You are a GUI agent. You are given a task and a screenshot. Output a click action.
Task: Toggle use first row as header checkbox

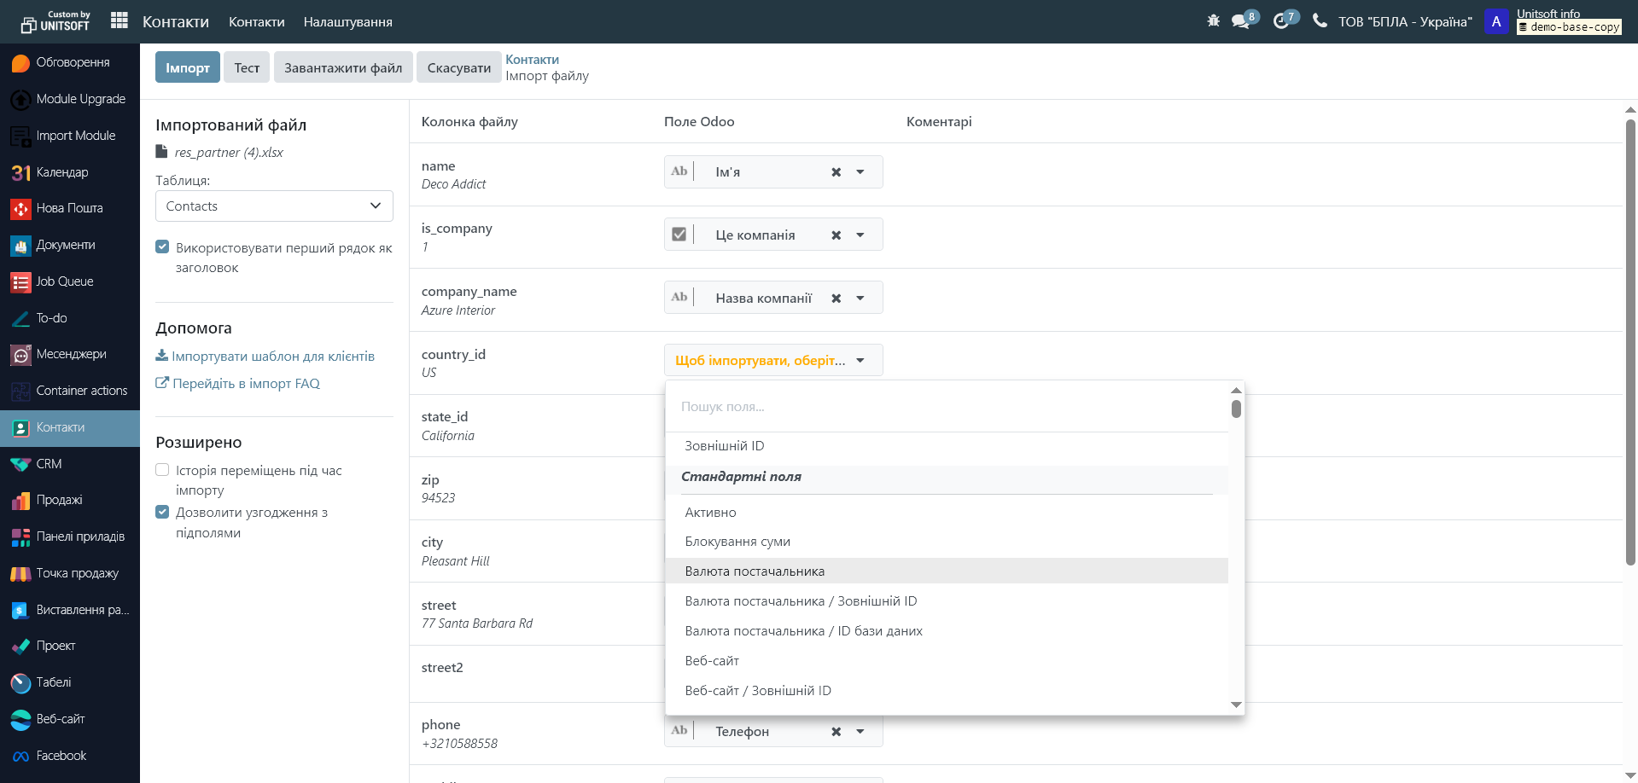pyautogui.click(x=162, y=247)
